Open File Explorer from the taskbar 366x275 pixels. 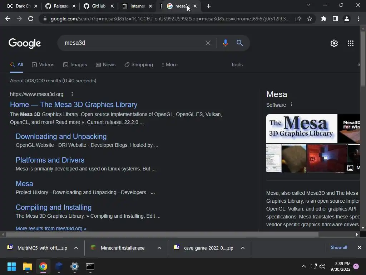27,266
